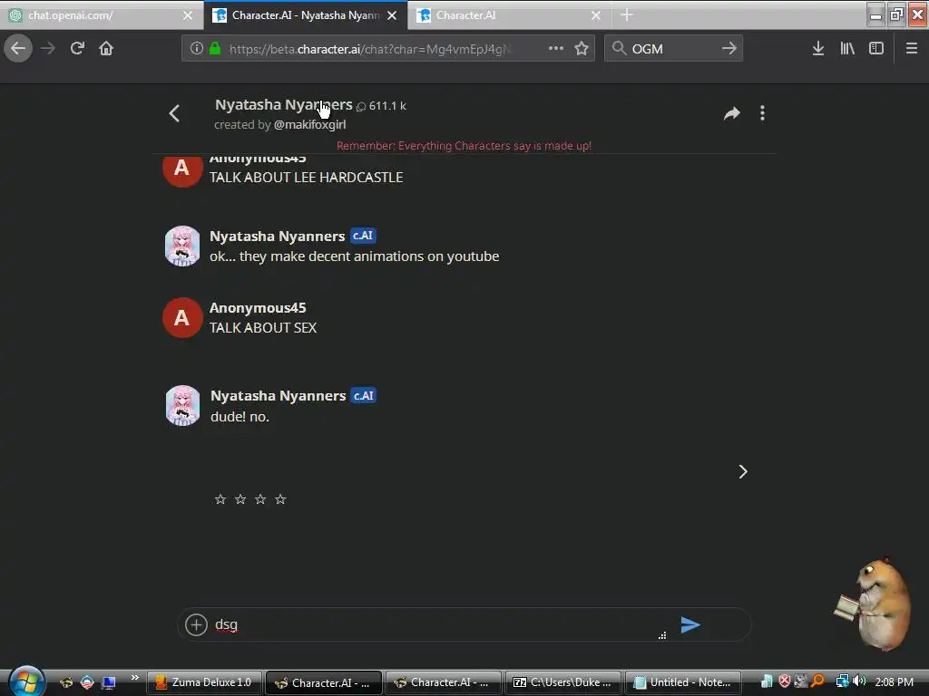Open the chat options vertical dots menu

[762, 113]
